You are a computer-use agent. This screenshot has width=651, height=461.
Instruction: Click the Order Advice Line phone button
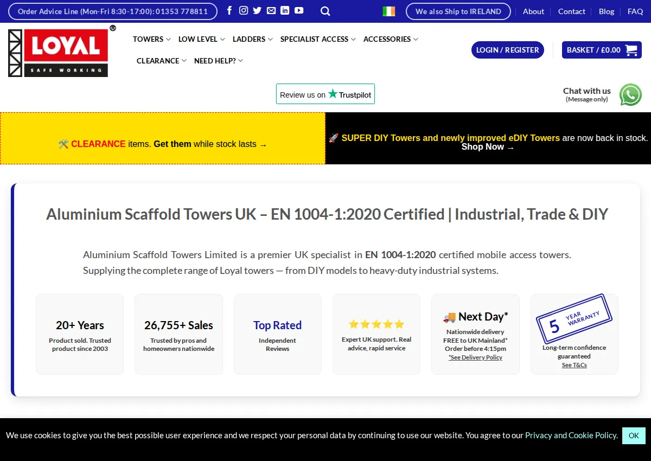[113, 11]
